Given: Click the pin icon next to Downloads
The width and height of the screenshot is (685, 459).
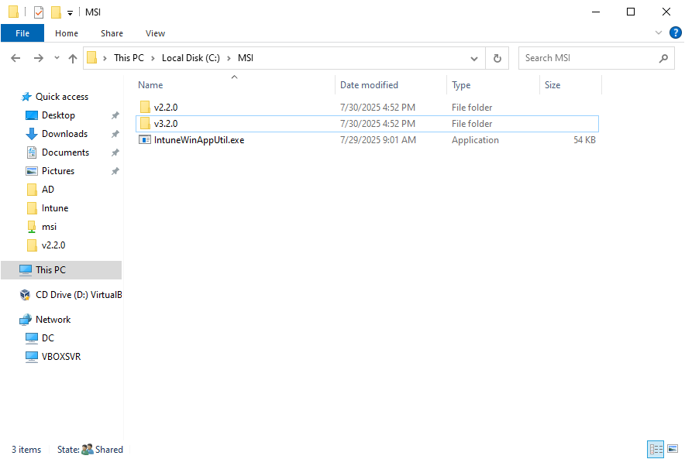Looking at the screenshot, I should coord(115,134).
